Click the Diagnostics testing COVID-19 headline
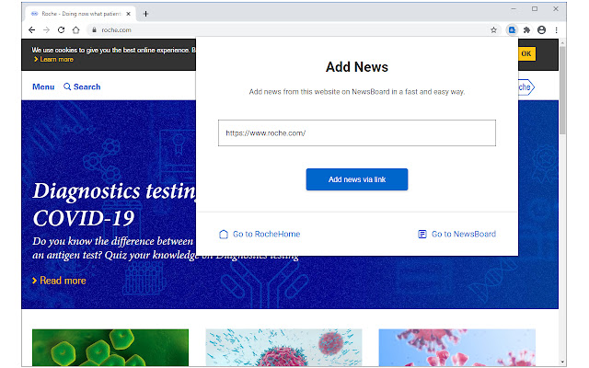589x368 pixels. pos(114,204)
